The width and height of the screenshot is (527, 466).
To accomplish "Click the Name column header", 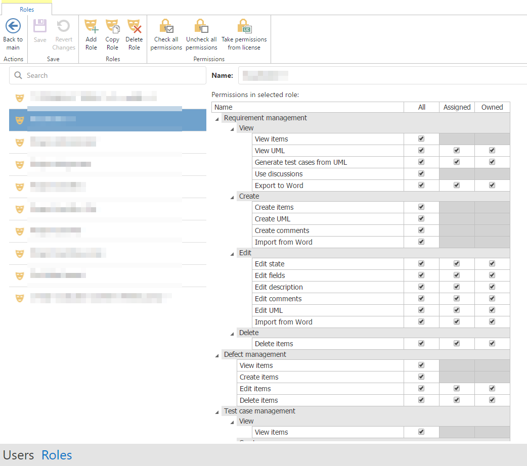I will pyautogui.click(x=308, y=107).
